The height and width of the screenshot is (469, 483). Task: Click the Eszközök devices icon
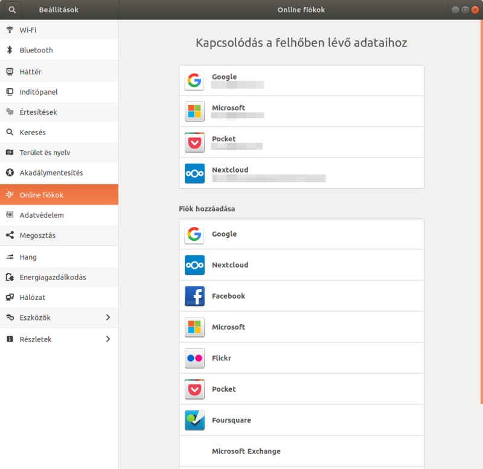tap(10, 317)
